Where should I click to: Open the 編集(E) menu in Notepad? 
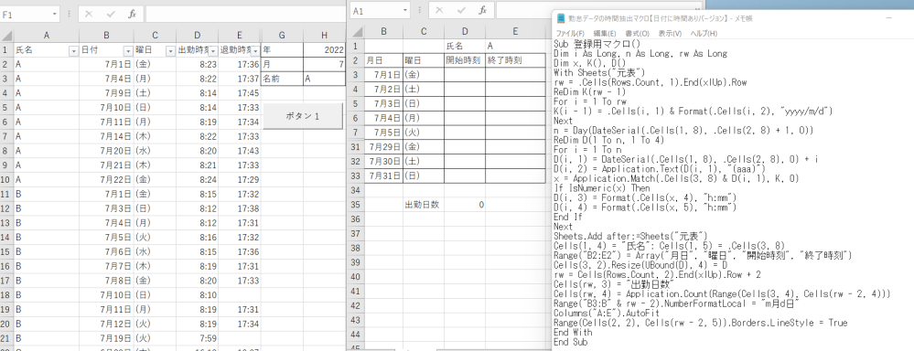tap(604, 34)
